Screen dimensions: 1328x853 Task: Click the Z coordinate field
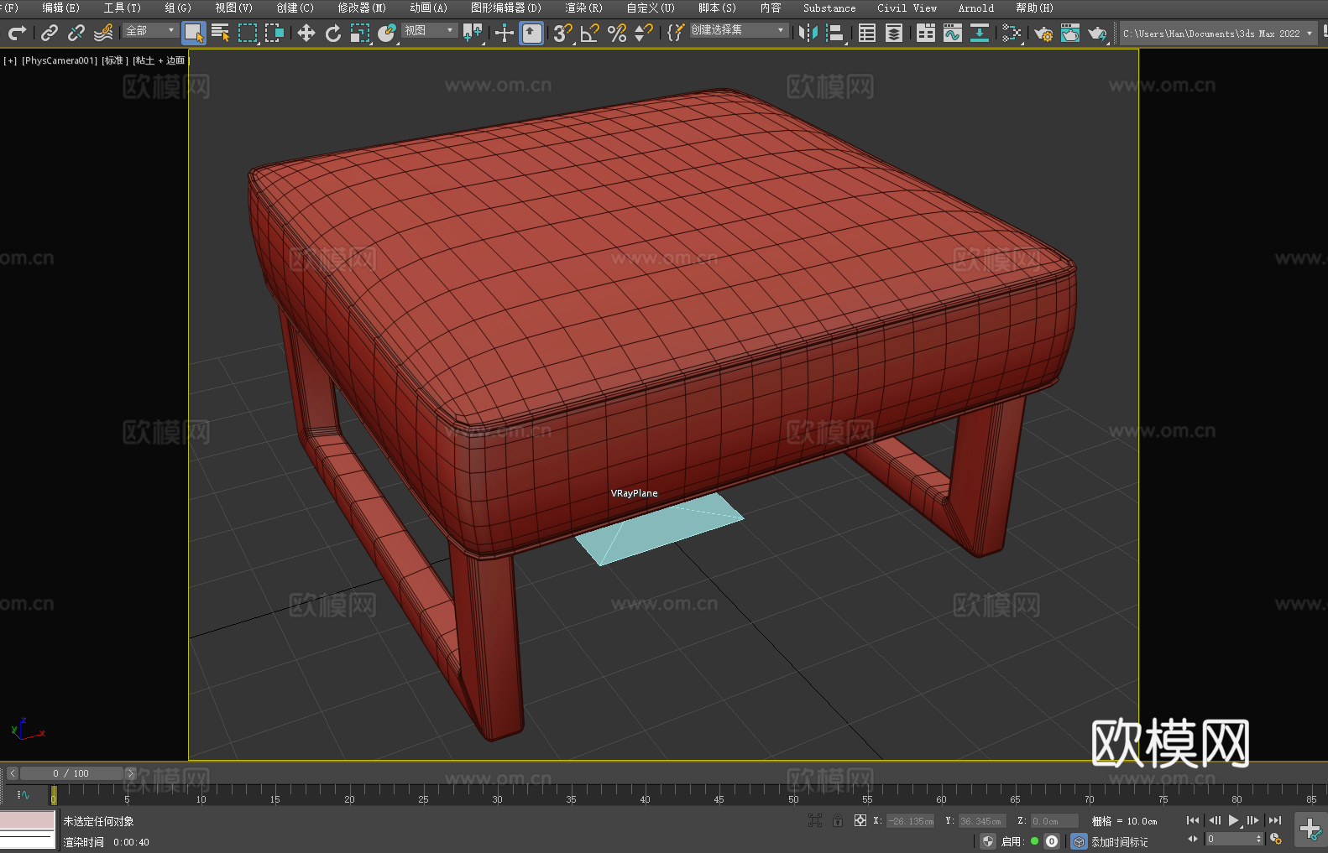pos(1054,821)
